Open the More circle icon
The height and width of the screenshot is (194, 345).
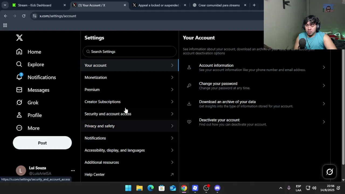(19, 128)
